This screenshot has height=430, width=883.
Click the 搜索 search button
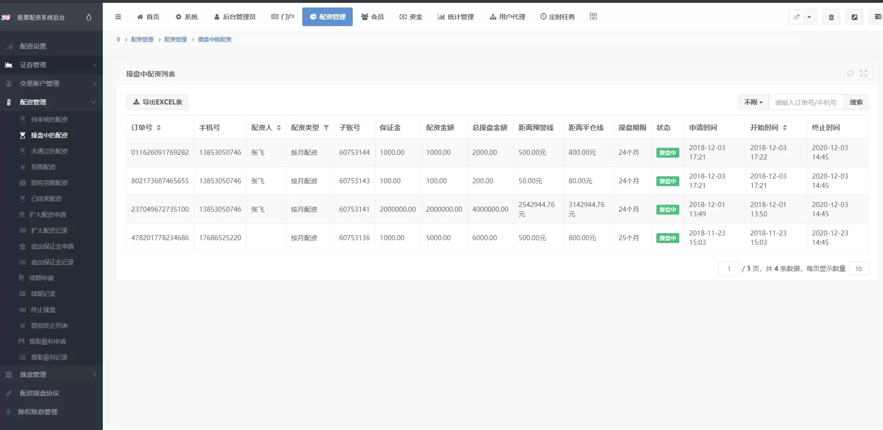[x=856, y=102]
